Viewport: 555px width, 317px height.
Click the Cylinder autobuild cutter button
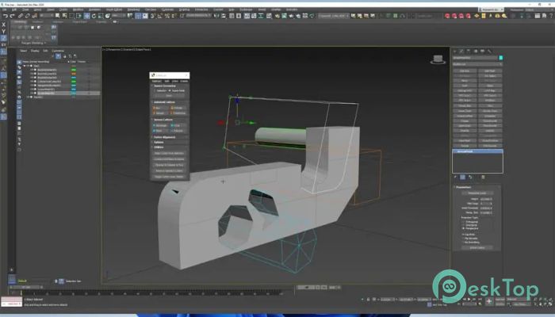point(178,108)
